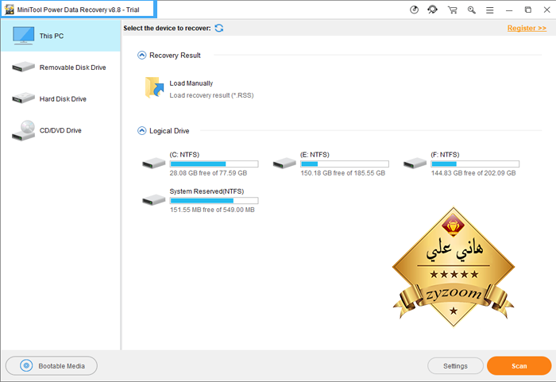Select This PC in the sidebar
Image resolution: width=556 pixels, height=382 pixels.
(60, 36)
